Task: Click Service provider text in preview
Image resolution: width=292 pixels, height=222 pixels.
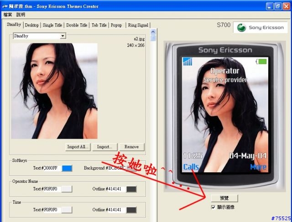Action: (225, 80)
